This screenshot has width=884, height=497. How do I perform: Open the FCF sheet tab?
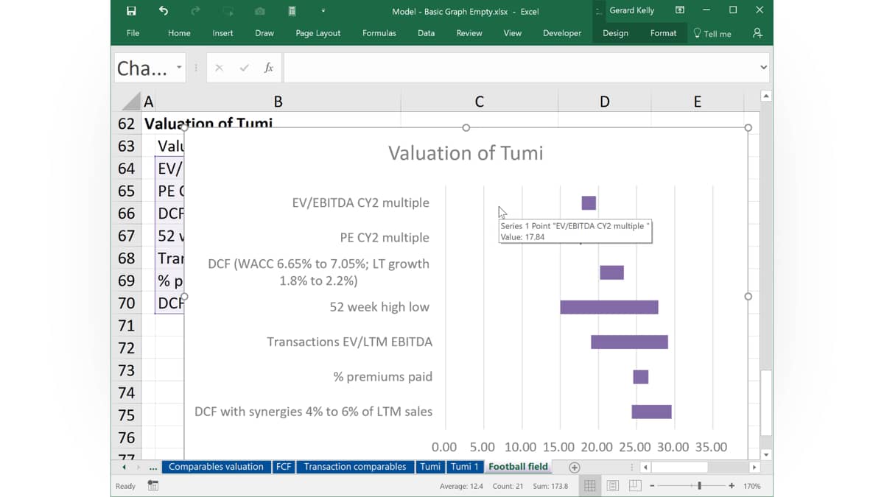tap(284, 467)
